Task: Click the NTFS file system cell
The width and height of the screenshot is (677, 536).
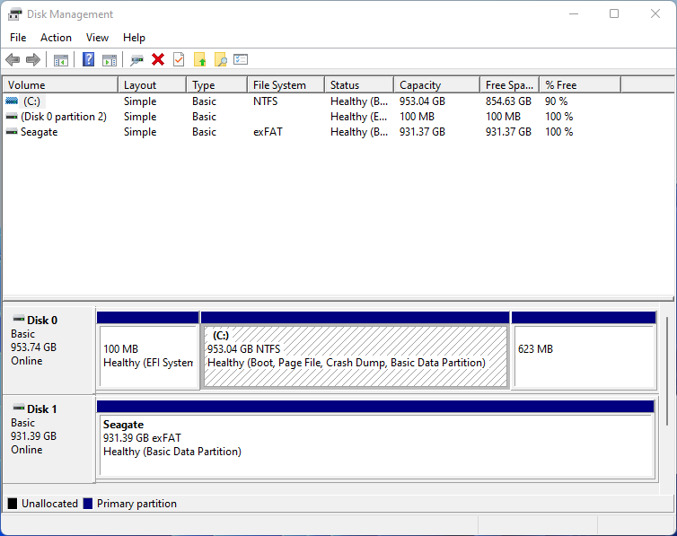Action: [265, 101]
